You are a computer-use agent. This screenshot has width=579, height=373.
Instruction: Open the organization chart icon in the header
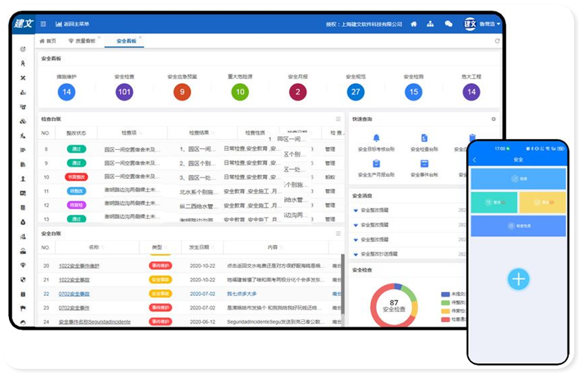pos(430,24)
